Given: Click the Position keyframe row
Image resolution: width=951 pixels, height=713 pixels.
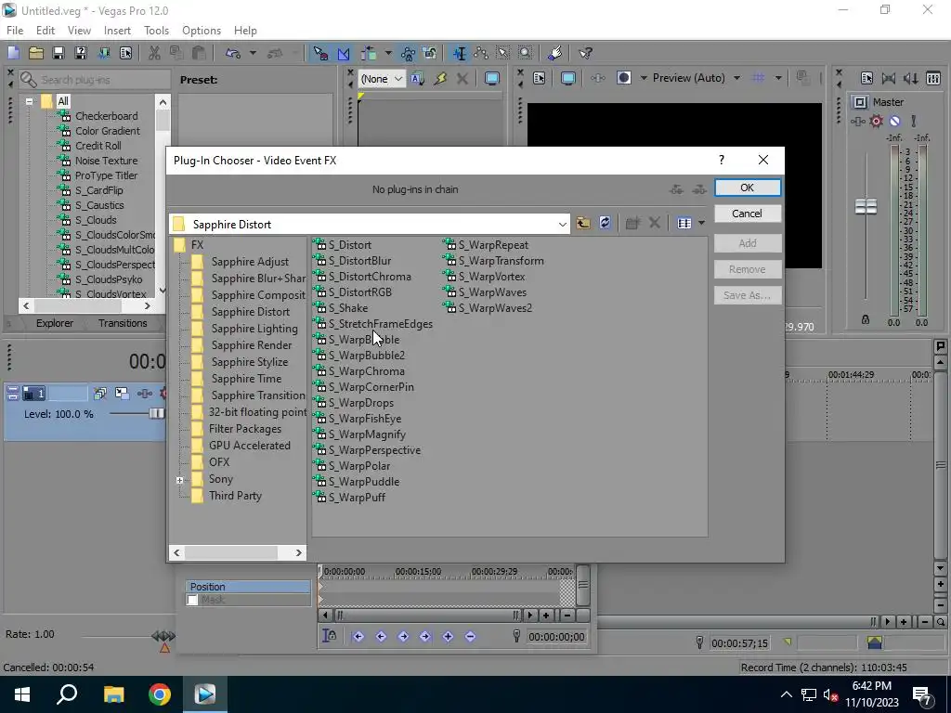Looking at the screenshot, I should 248,587.
